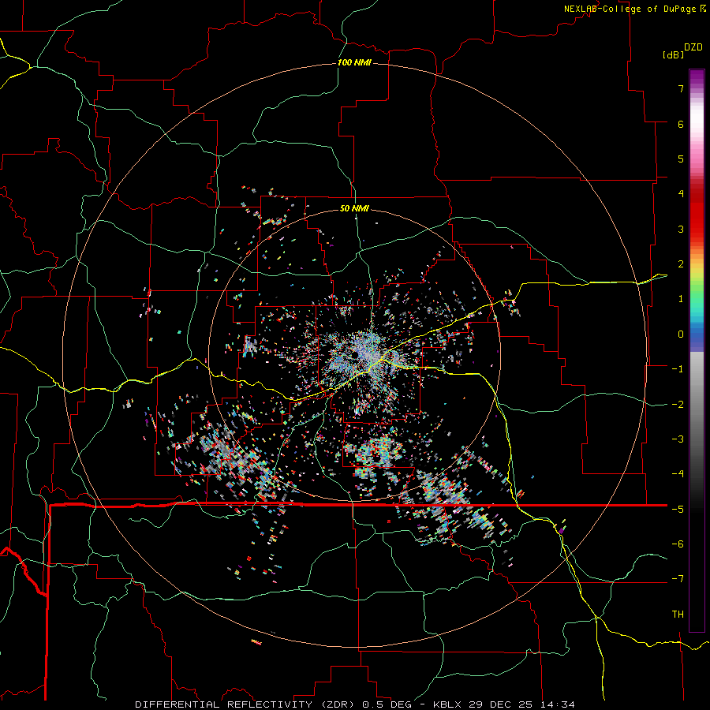710x710 pixels.
Task: Click the 4 value on color scale
Action: pyautogui.click(x=681, y=194)
